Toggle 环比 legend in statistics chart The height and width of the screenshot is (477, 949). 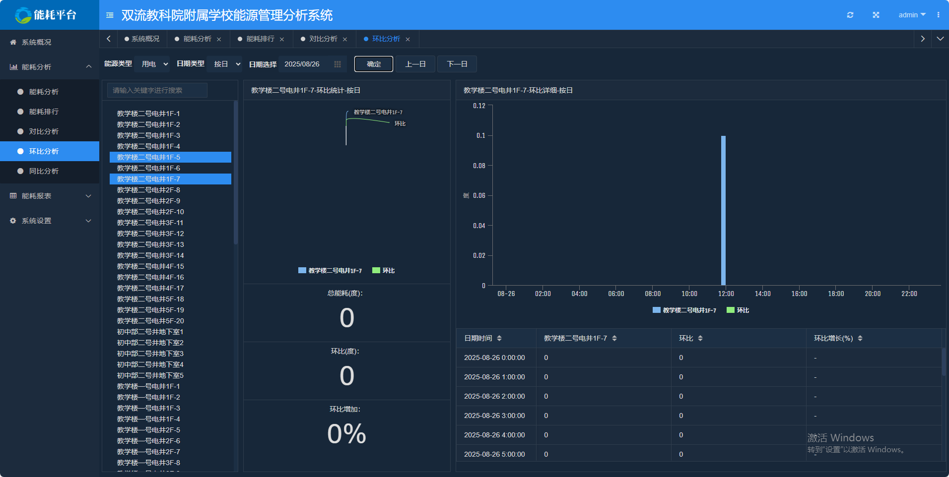383,271
